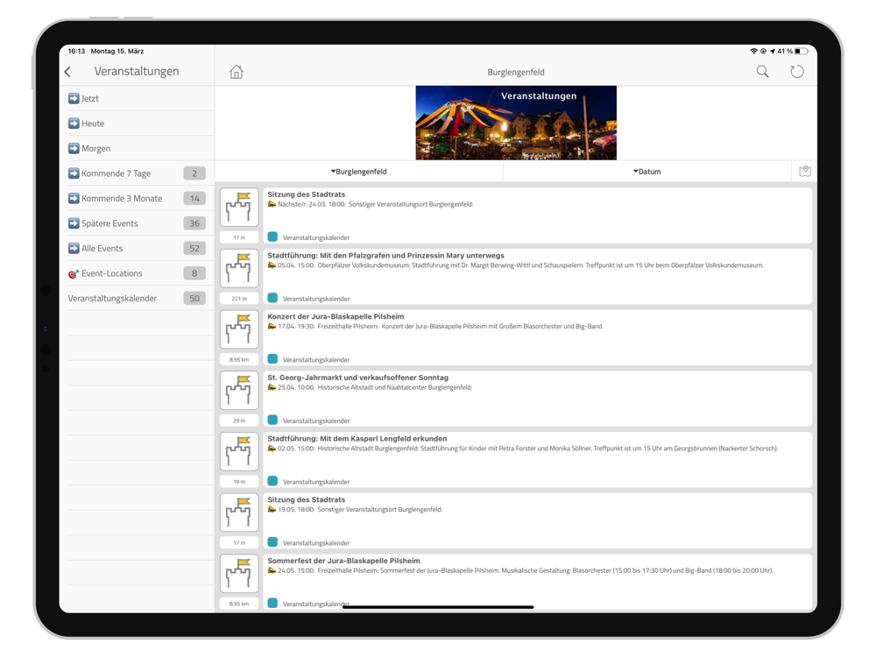Click the 221 m distance label

(239, 299)
